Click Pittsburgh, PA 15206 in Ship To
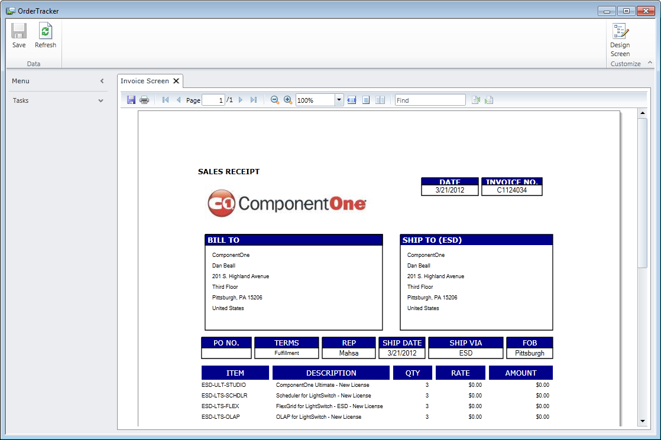 click(x=432, y=297)
